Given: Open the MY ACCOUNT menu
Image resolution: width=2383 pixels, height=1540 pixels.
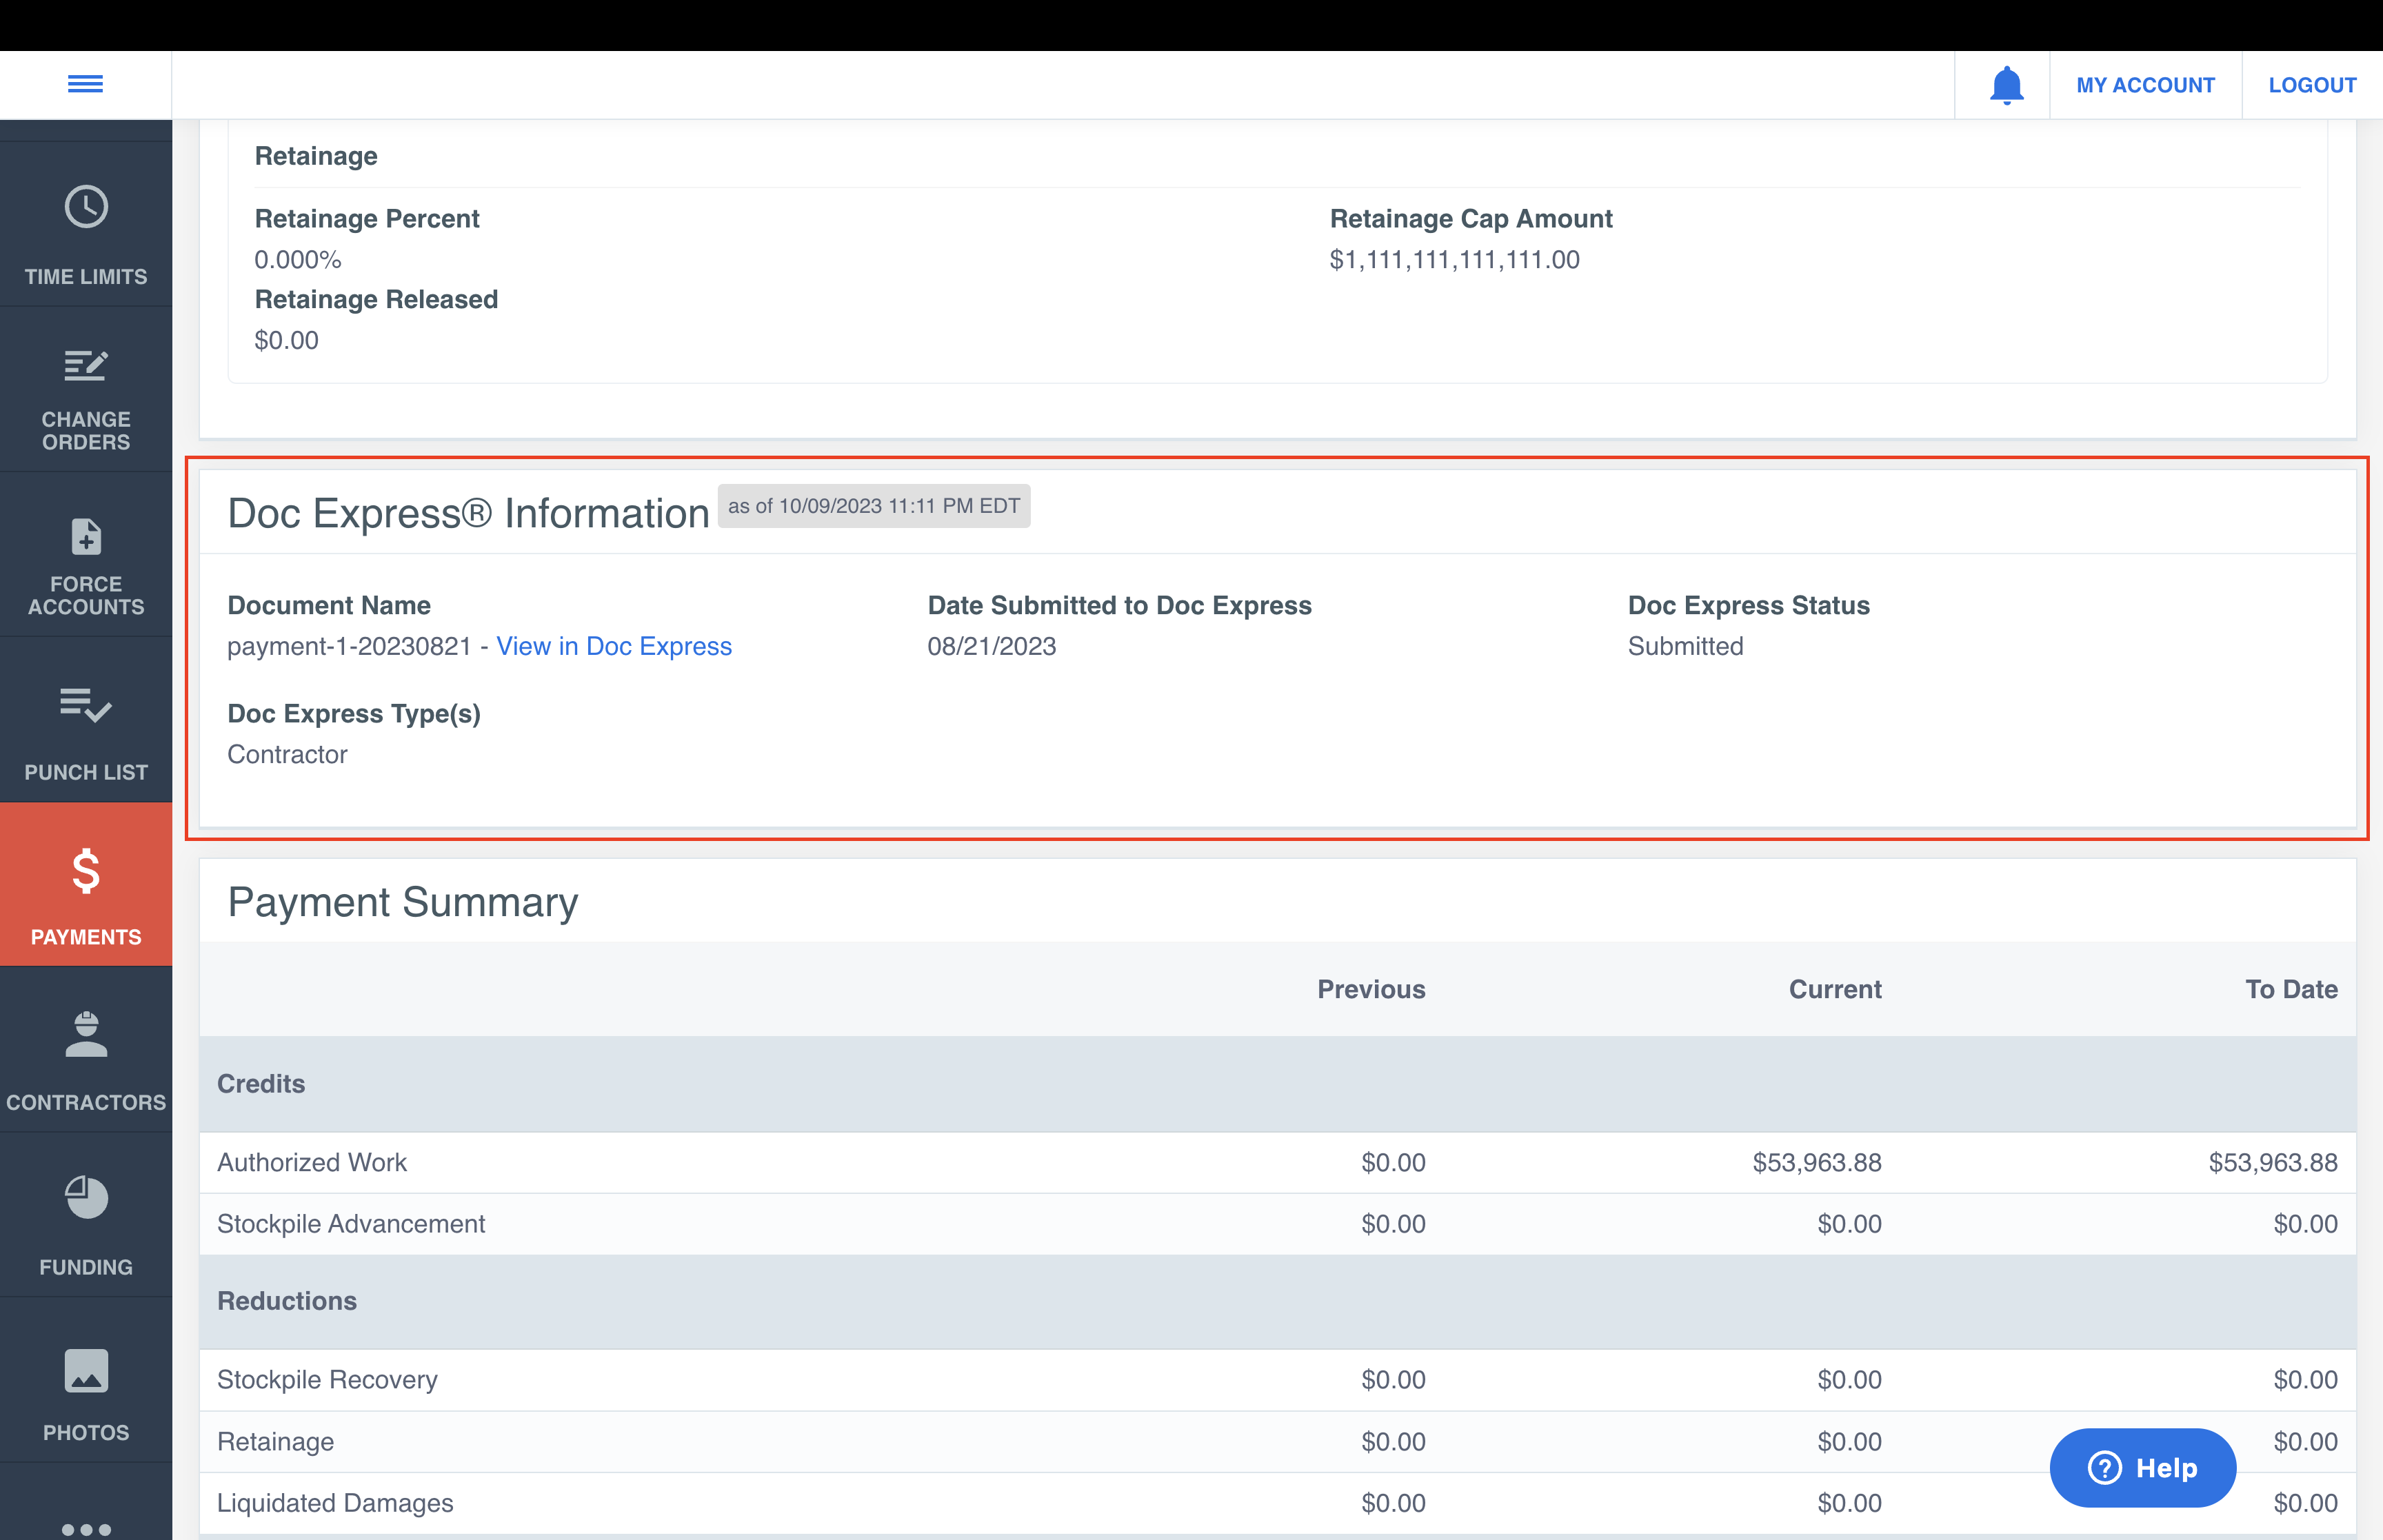Looking at the screenshot, I should click(x=2146, y=84).
